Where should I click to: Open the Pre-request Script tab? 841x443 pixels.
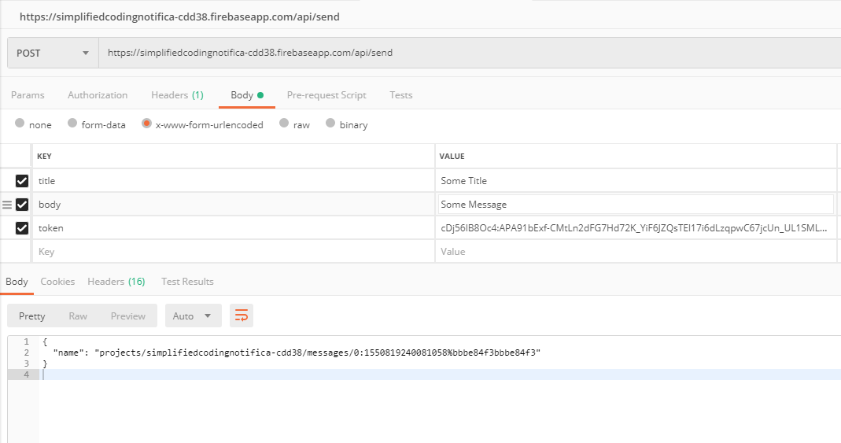326,95
